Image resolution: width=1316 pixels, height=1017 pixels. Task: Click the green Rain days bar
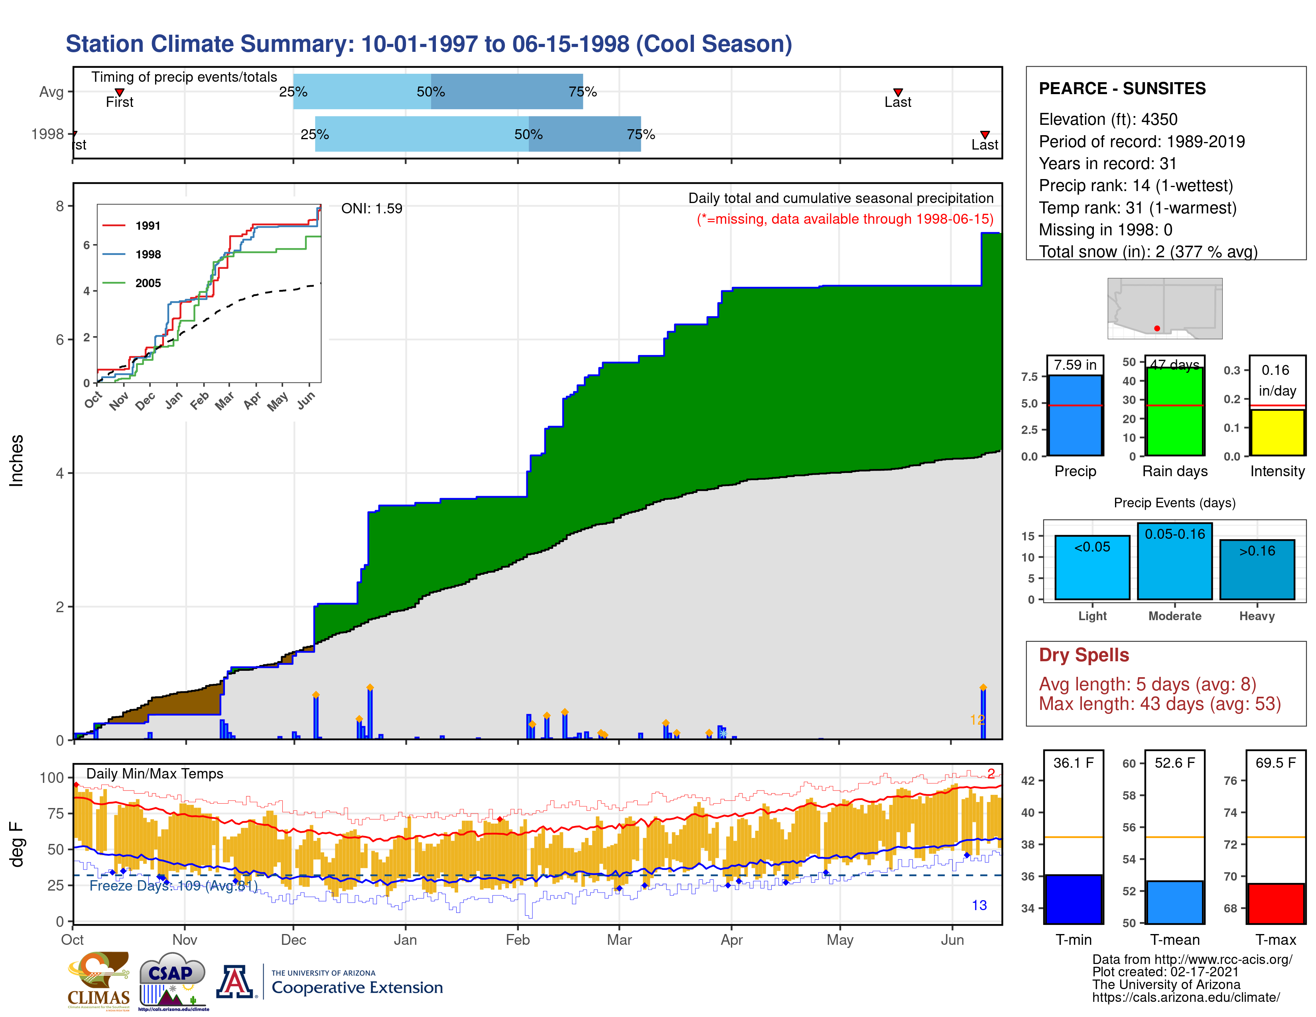pos(1174,412)
